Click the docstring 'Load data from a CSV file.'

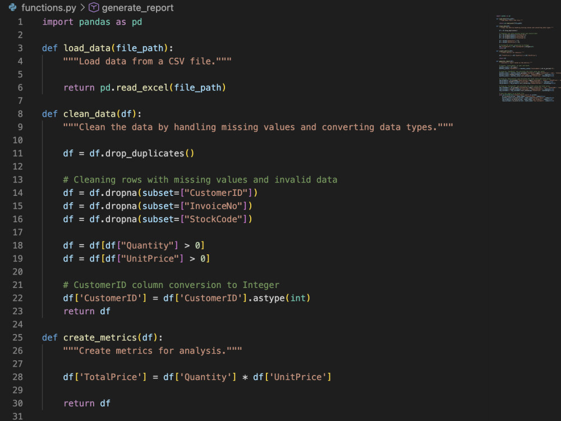pos(147,62)
